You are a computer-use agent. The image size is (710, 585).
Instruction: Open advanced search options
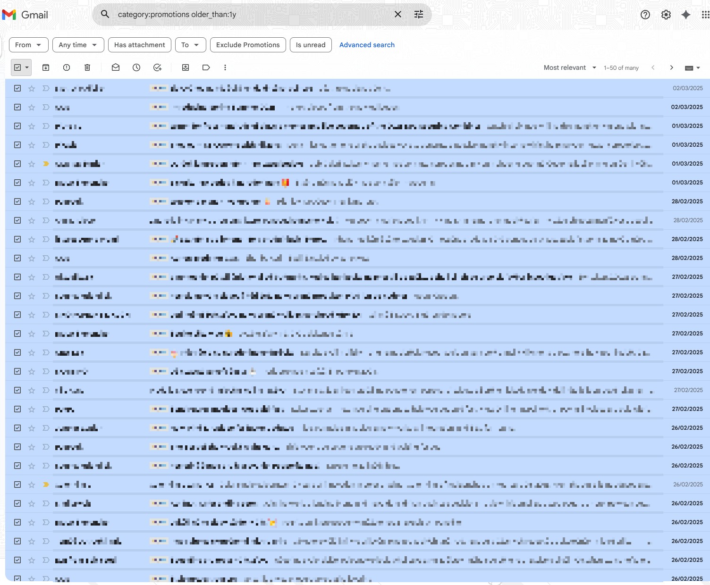pos(418,14)
